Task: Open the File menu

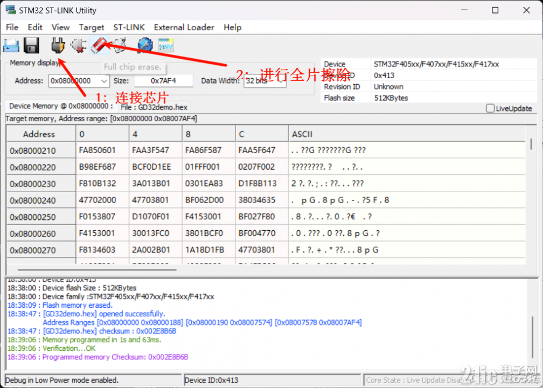Action: (x=12, y=27)
